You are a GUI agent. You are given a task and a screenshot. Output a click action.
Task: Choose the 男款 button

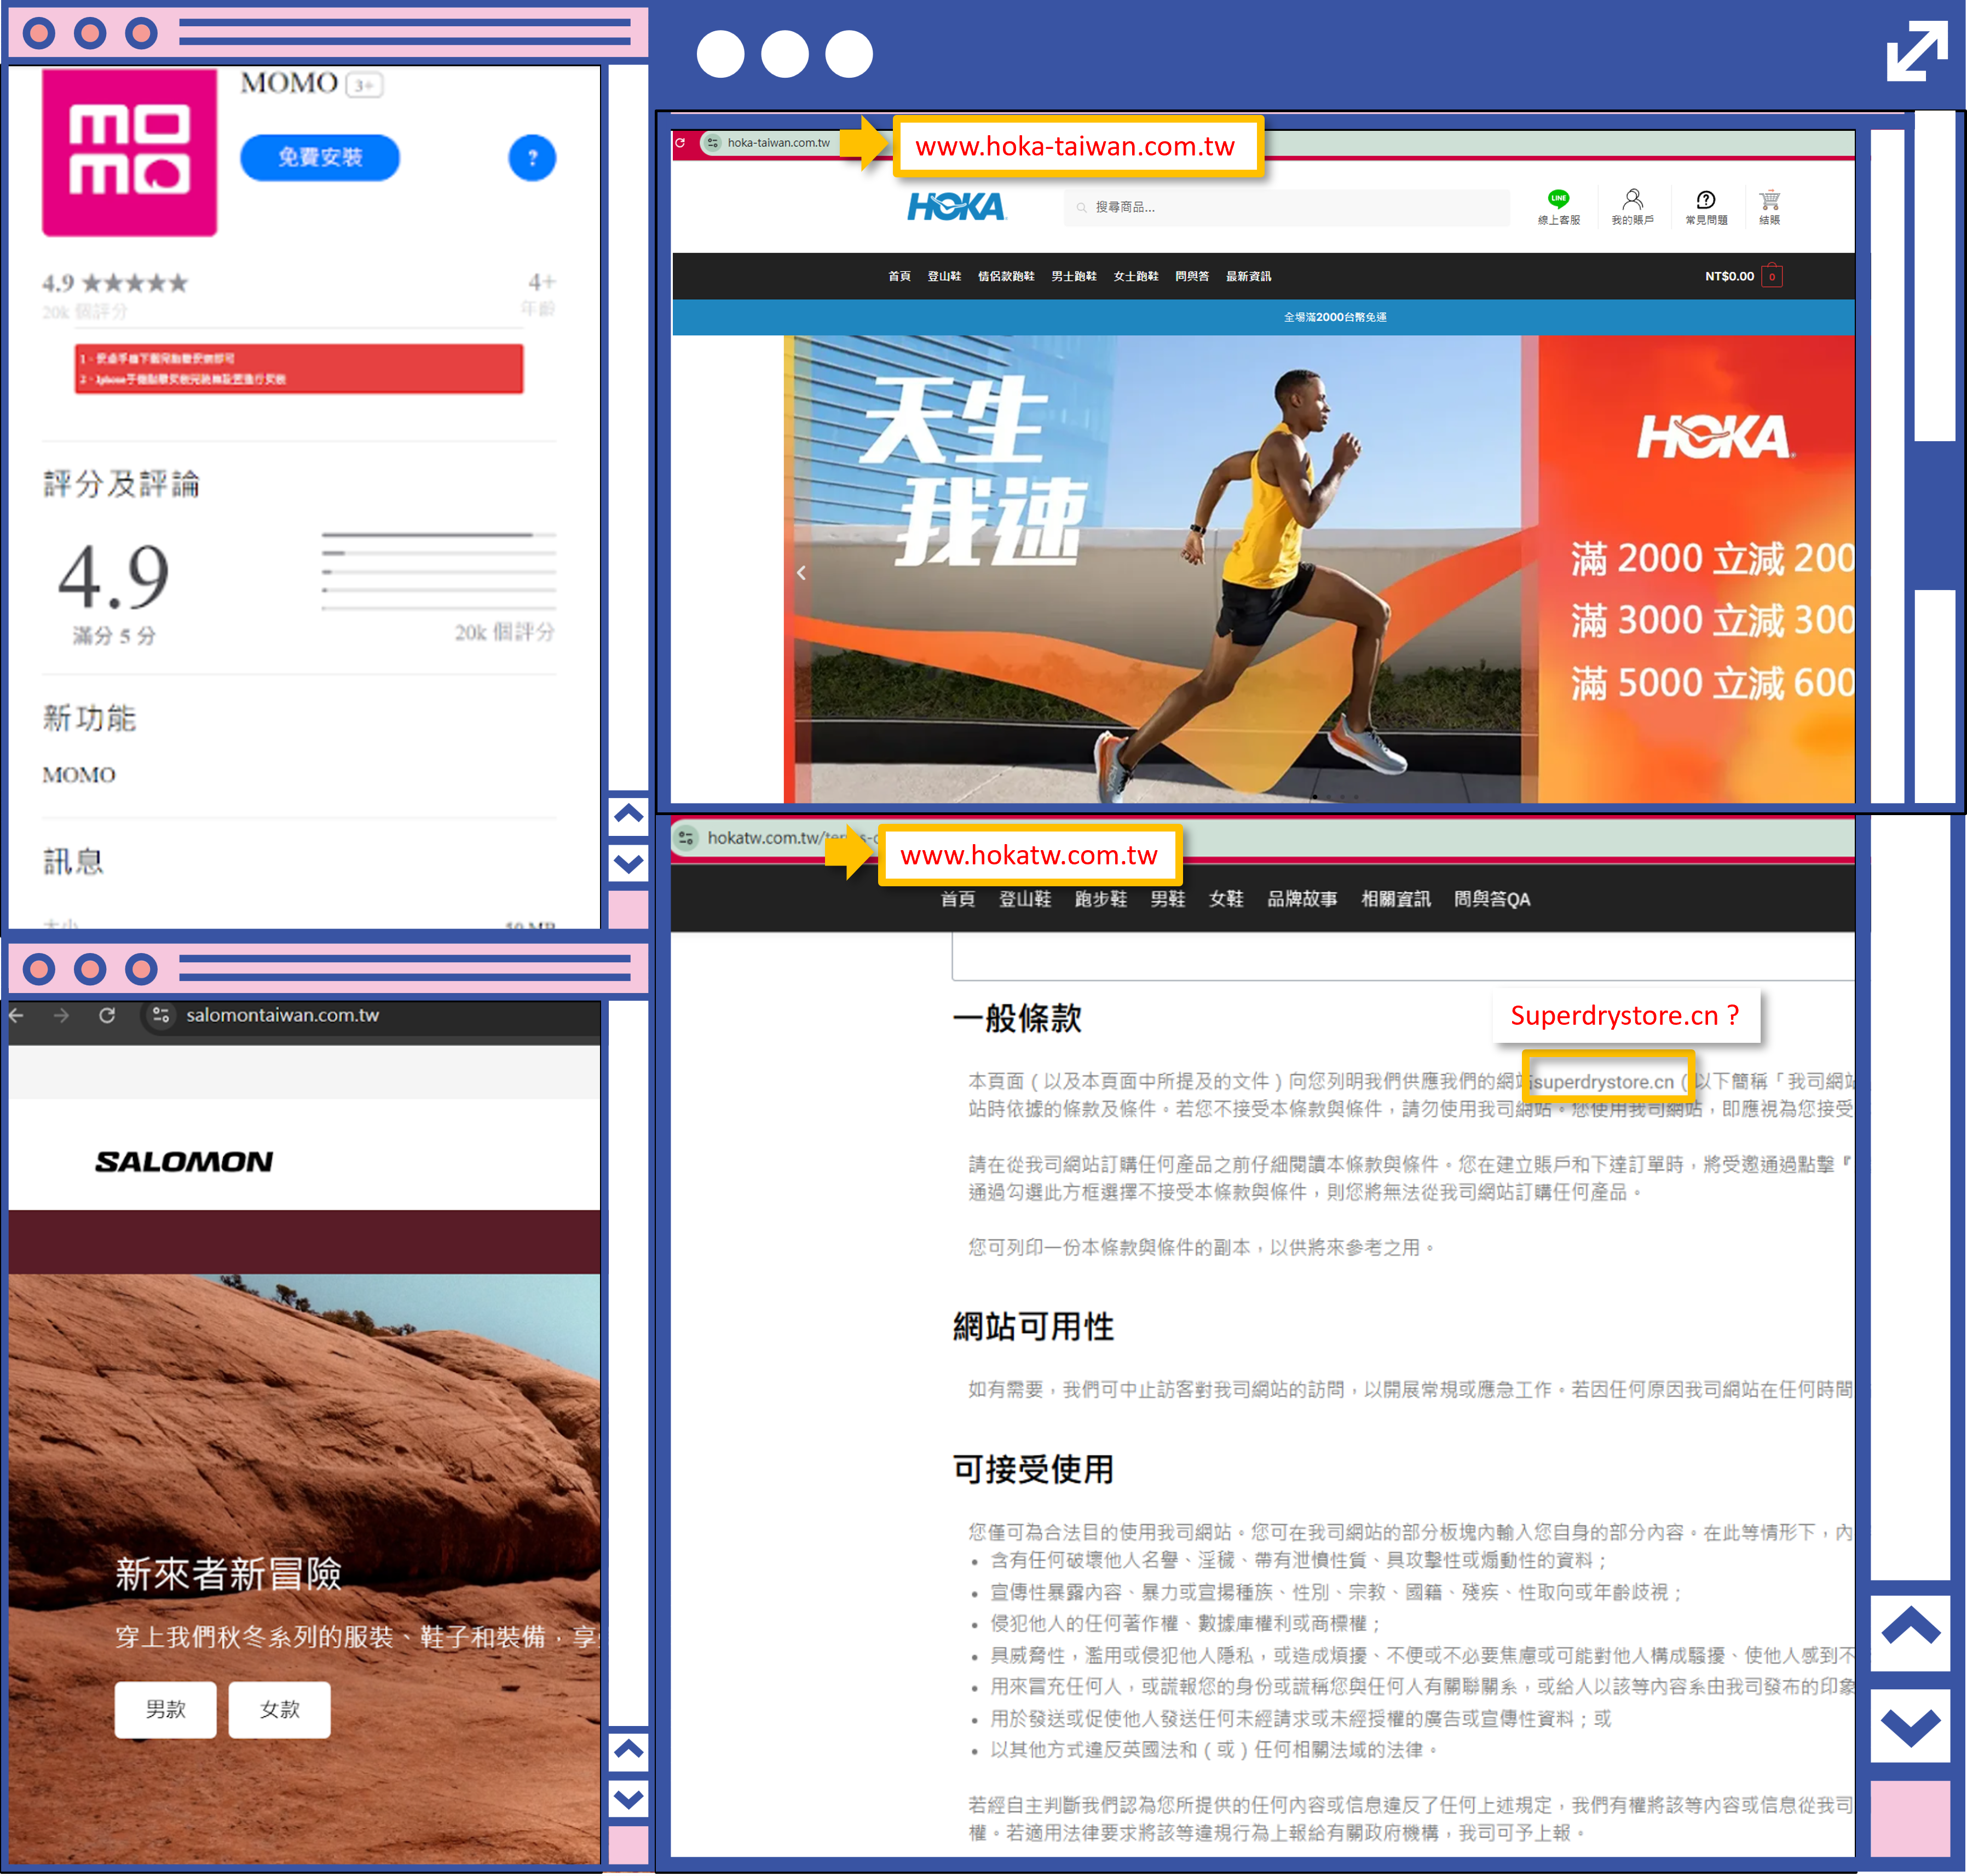[165, 1709]
